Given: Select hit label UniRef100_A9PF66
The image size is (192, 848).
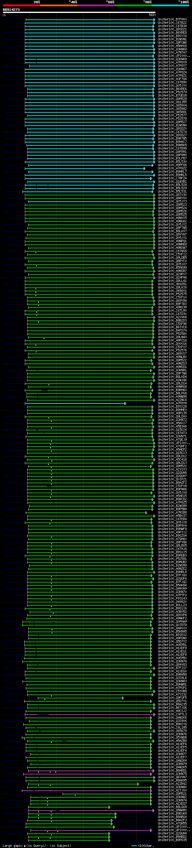Looking at the screenshot, I should click(x=172, y=165).
